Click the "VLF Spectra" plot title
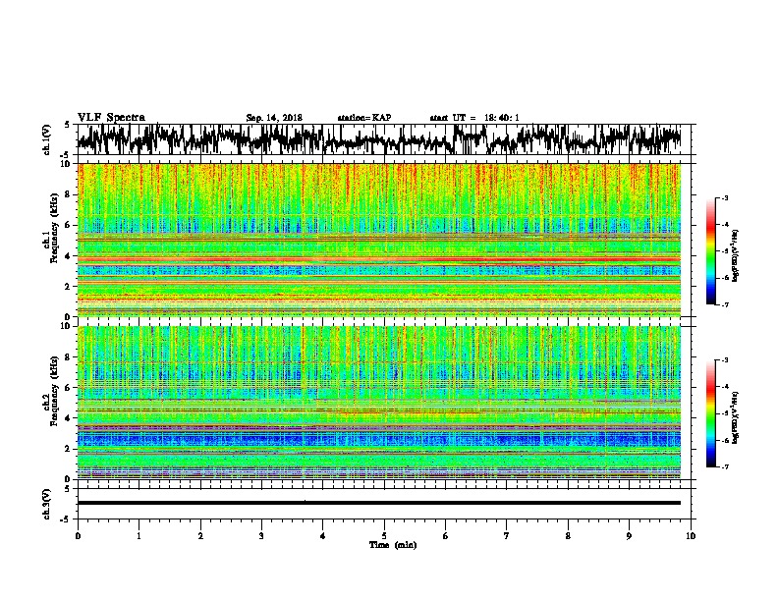778x601 pixels. 111,118
